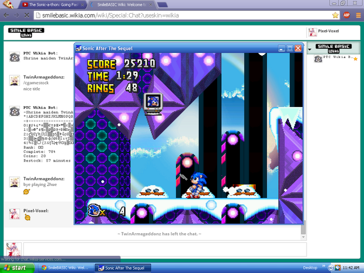Open the Windows start menu
Image resolution: width=364 pixels, height=273 pixels.
16,268
